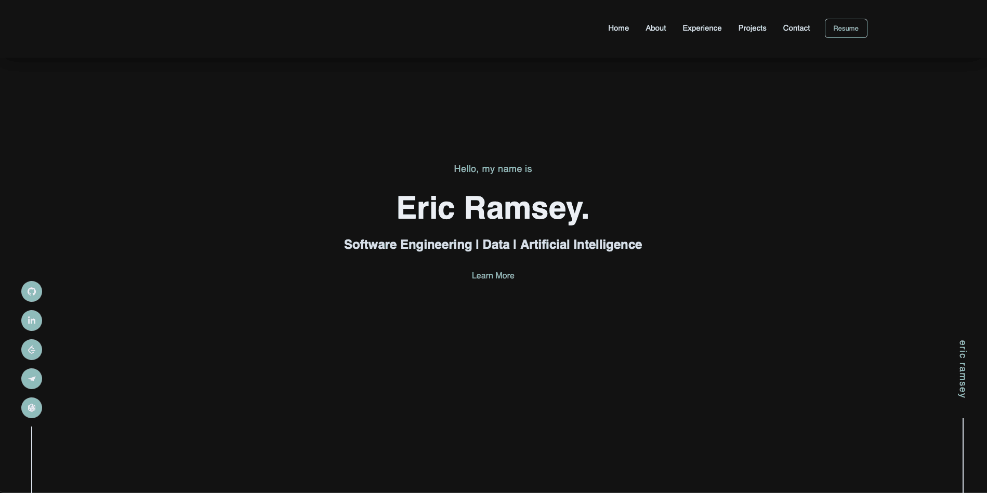The image size is (987, 493).
Task: Click the vertical 'eric ramsey' text
Action: tap(963, 369)
